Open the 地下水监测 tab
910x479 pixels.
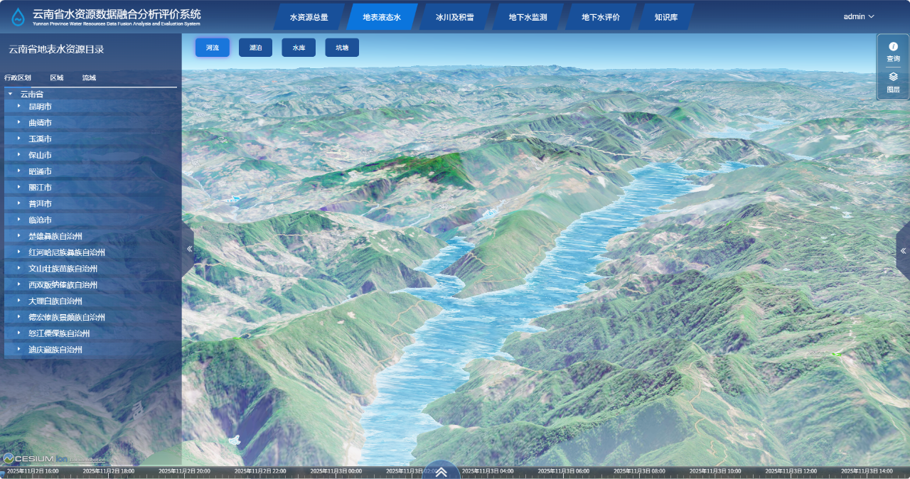(528, 17)
